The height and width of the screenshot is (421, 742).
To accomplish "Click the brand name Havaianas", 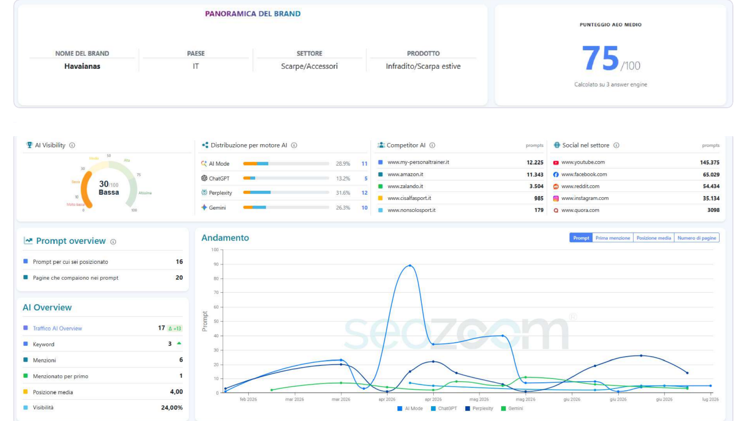I will (x=82, y=66).
